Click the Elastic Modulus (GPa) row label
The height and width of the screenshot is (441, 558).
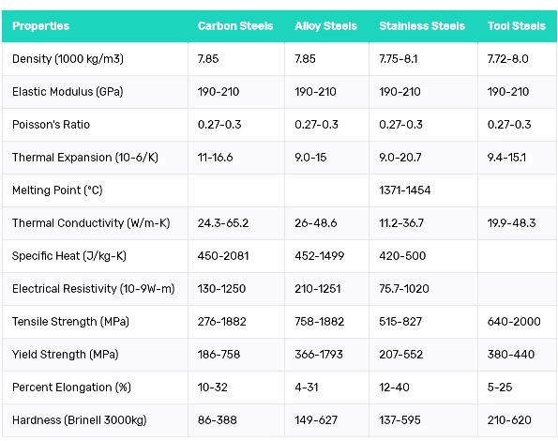click(x=68, y=92)
